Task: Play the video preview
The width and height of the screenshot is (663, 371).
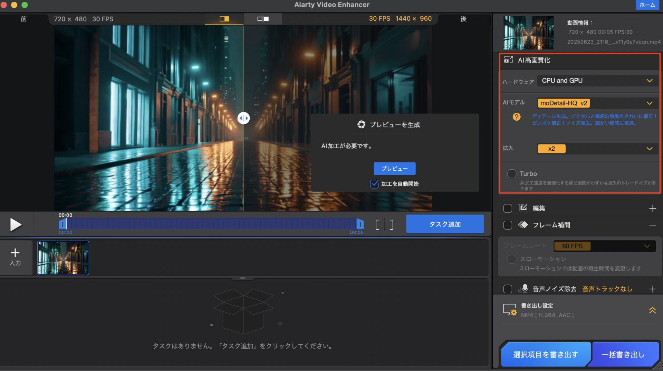Action: click(x=16, y=225)
